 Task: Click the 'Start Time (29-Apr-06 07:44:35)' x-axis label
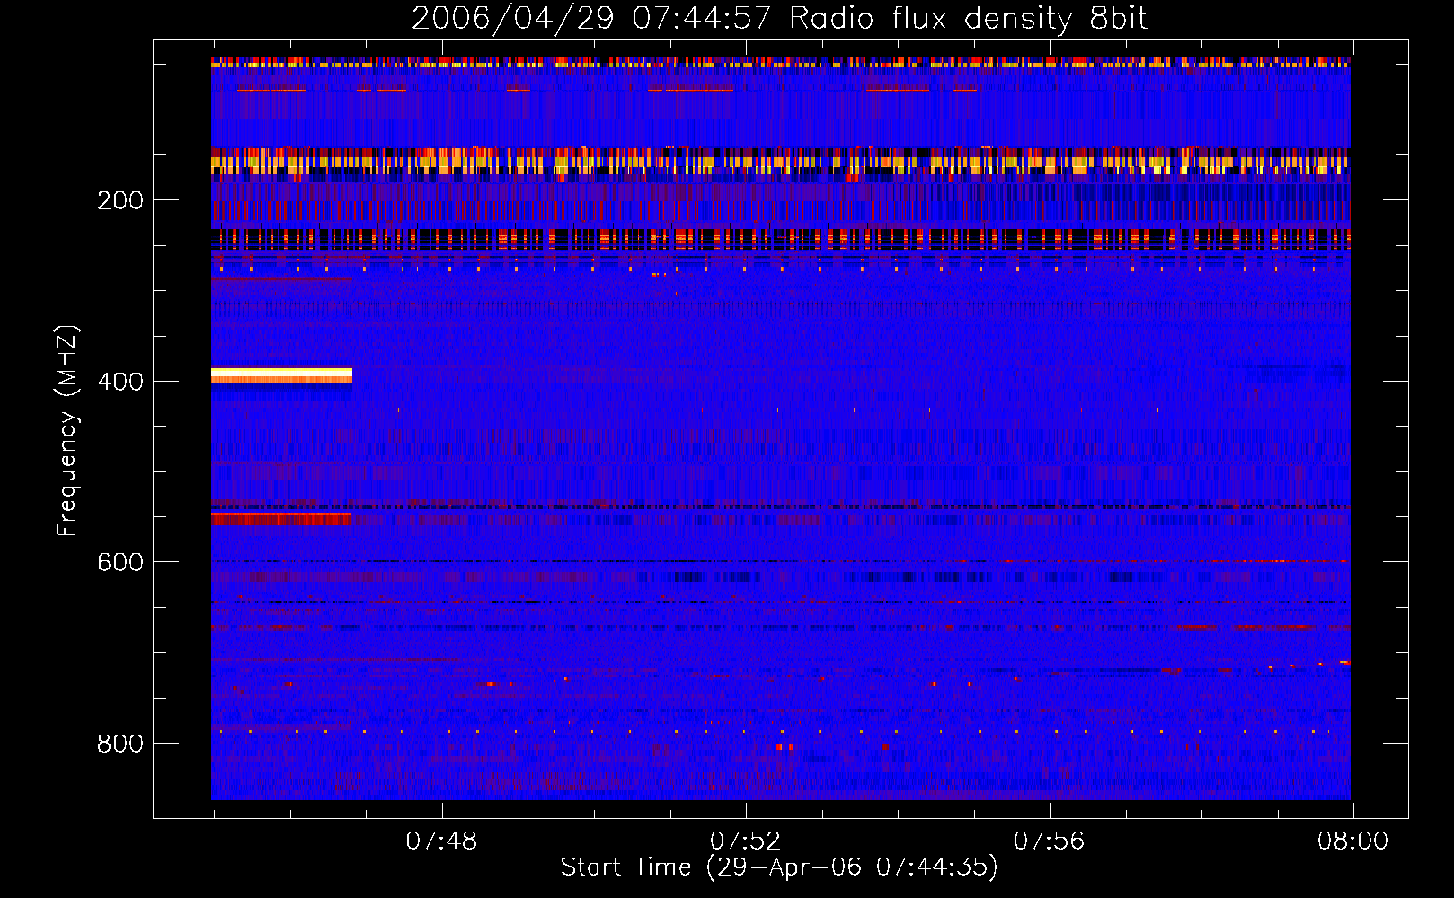[x=779, y=867]
